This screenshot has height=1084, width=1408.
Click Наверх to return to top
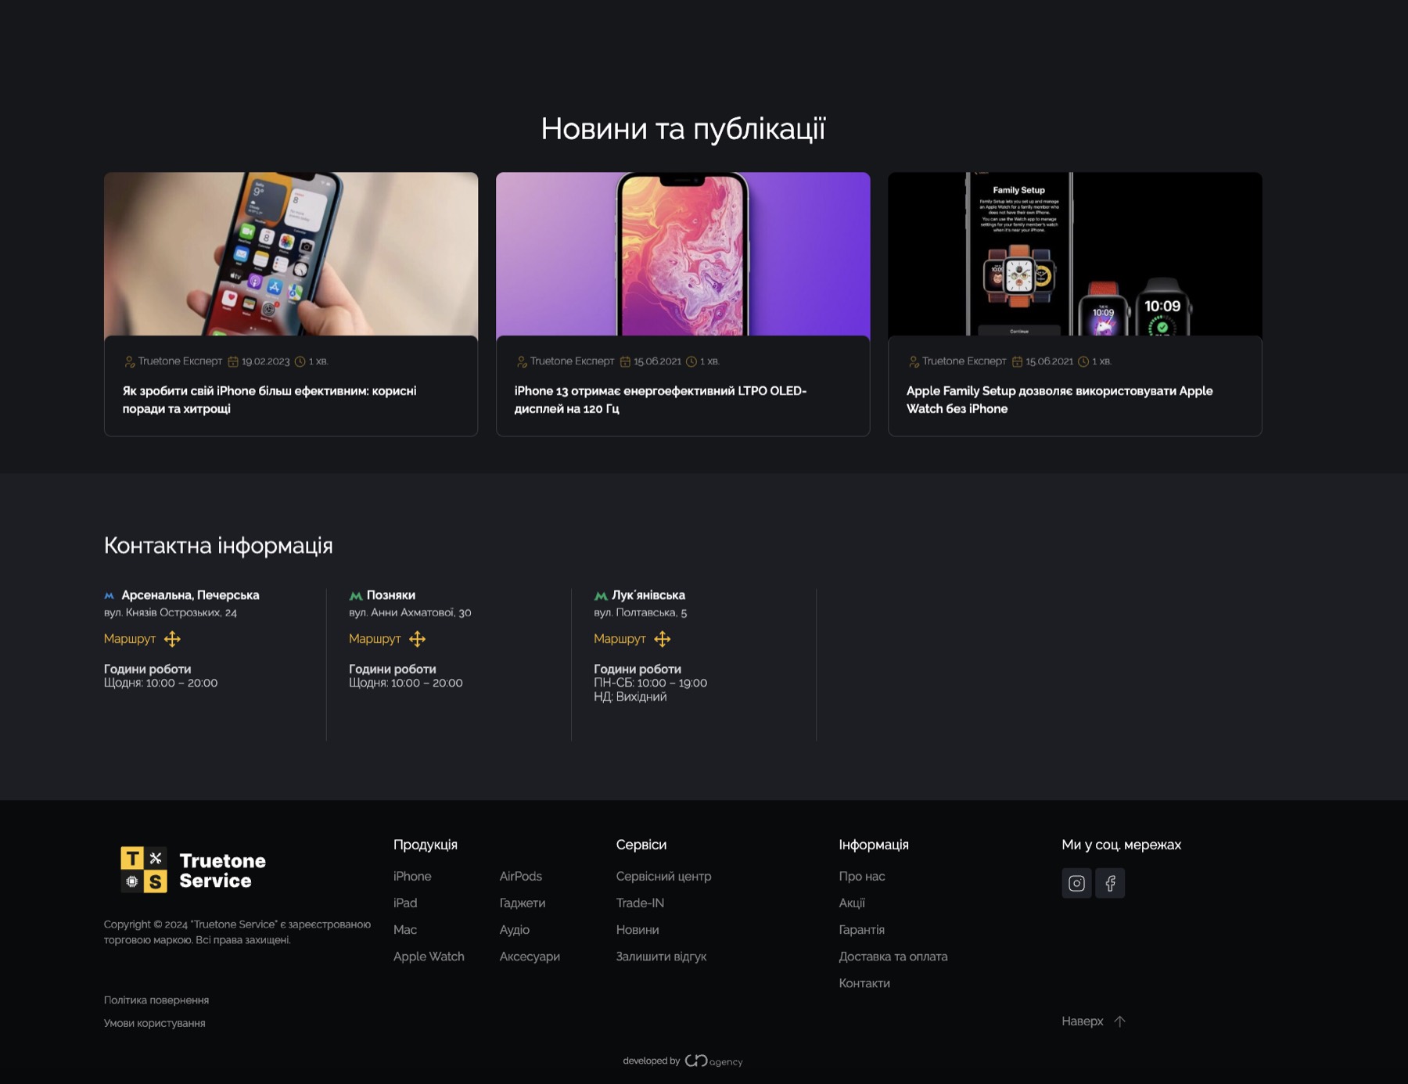[1083, 1021]
